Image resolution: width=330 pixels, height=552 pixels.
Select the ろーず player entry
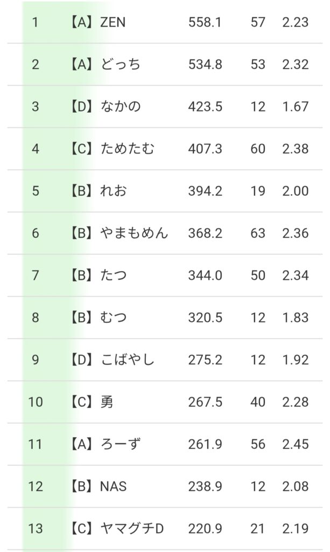coord(121,444)
